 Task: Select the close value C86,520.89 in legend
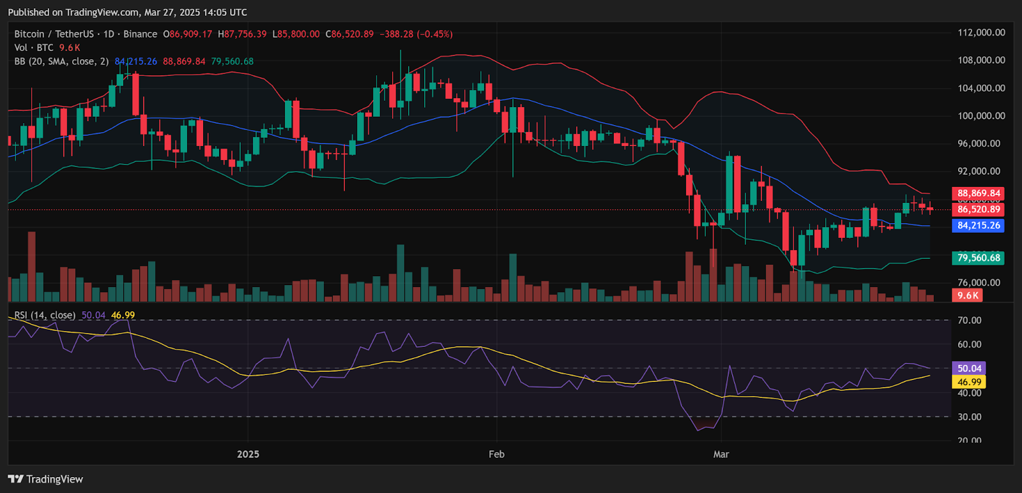tap(349, 34)
